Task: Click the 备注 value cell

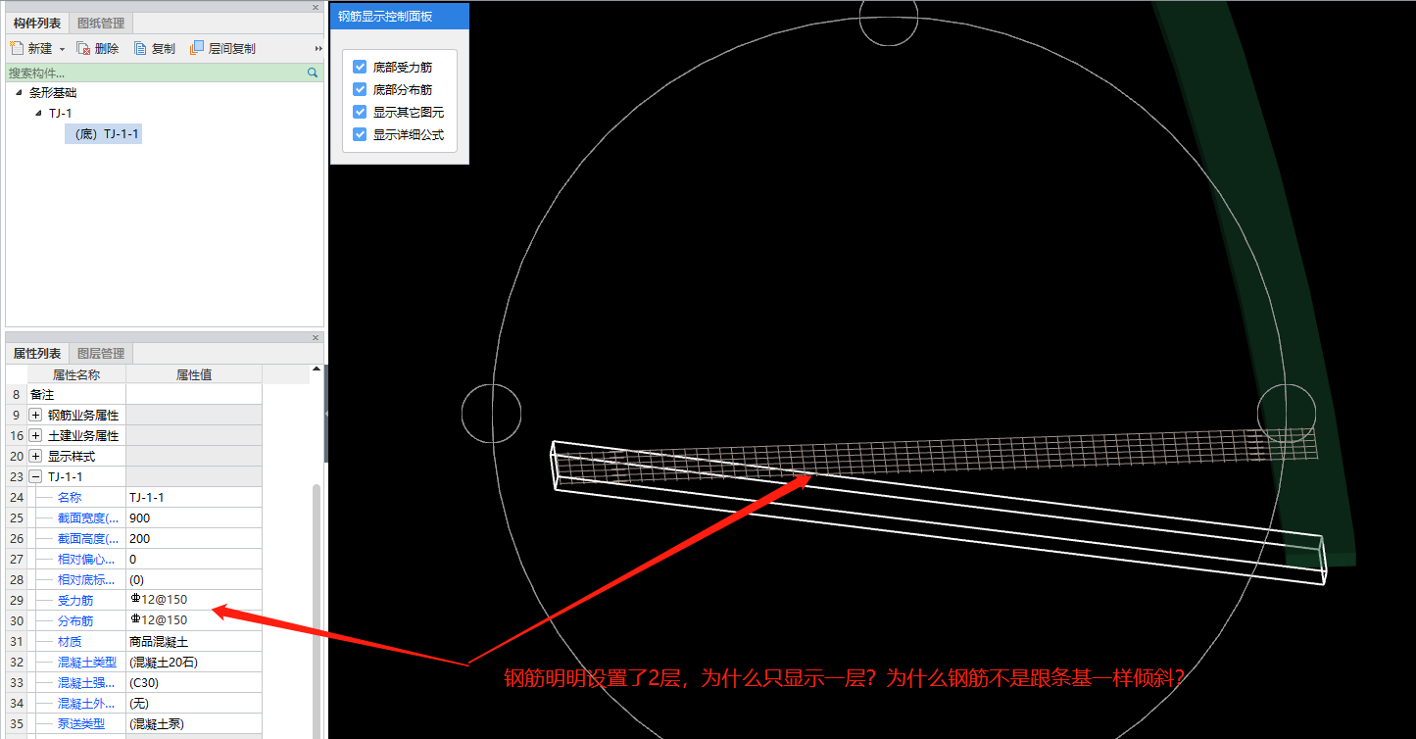Action: point(194,394)
